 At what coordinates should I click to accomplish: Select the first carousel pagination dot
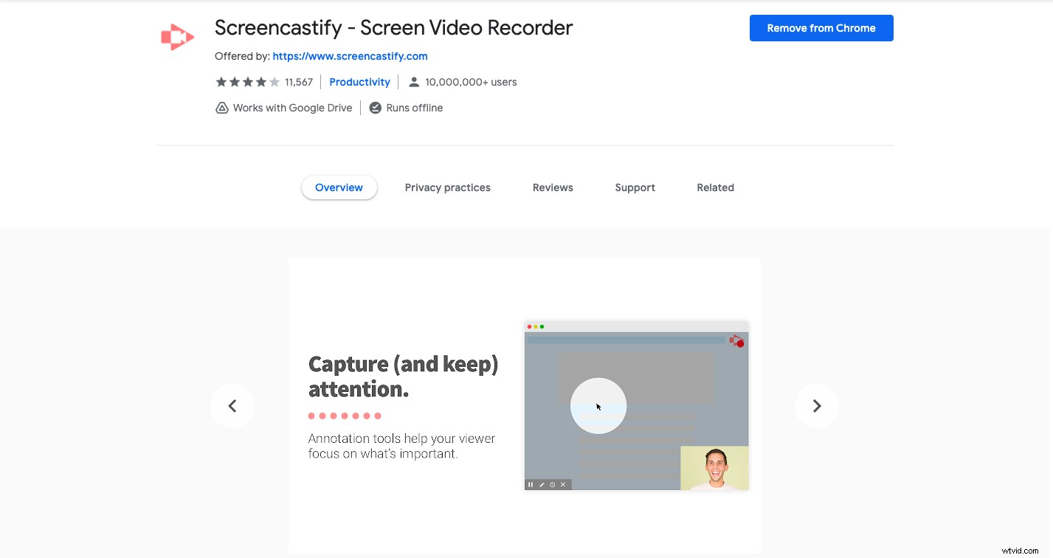tap(311, 416)
